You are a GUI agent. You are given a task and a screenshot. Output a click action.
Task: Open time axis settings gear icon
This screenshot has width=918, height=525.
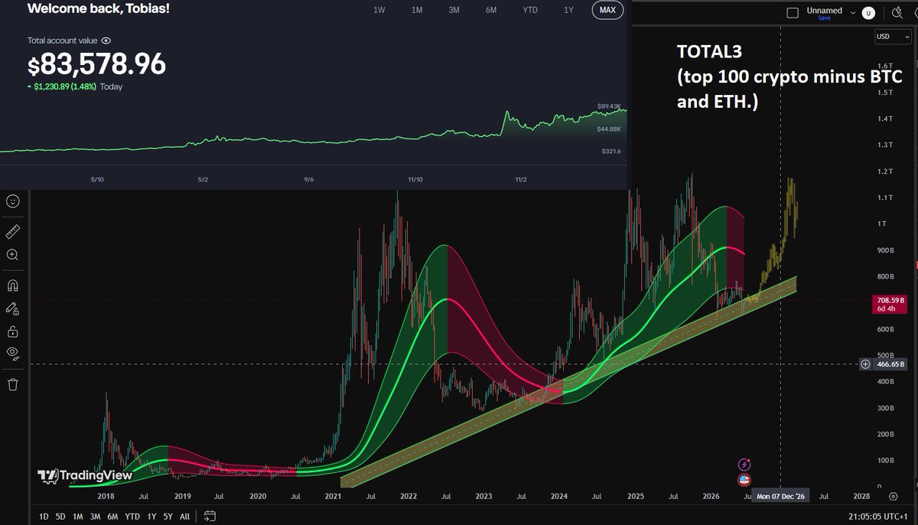click(894, 496)
